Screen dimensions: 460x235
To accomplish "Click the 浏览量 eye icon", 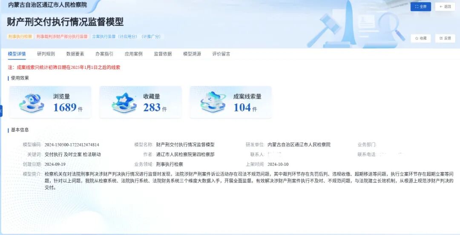I will point(31,102).
